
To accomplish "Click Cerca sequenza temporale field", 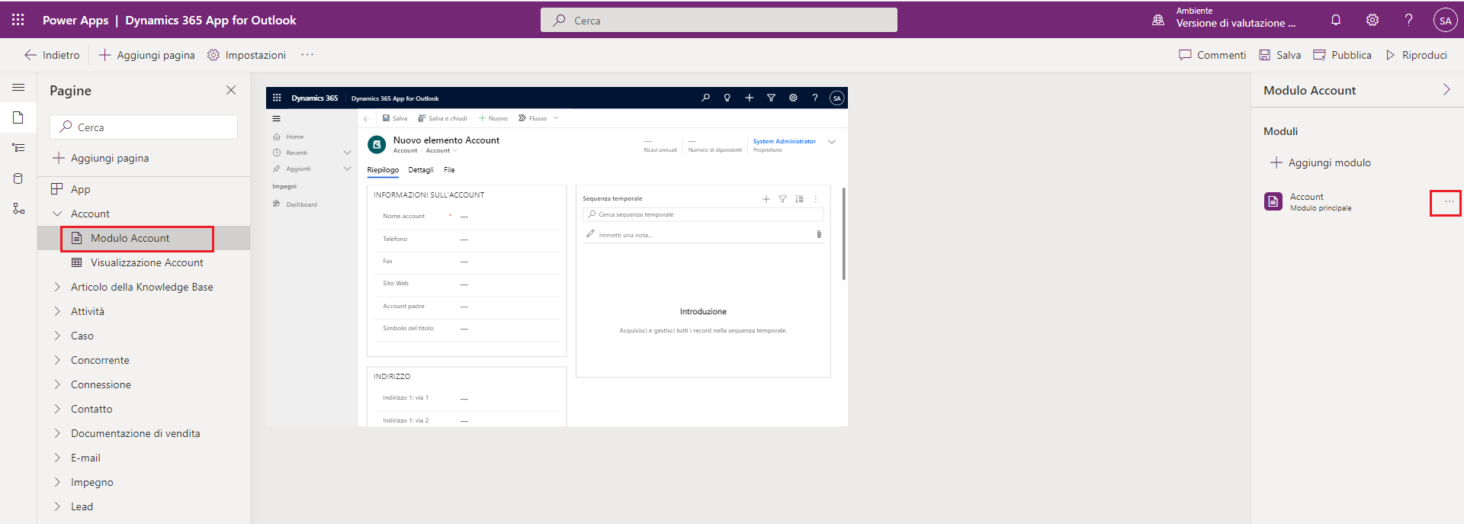I will click(x=703, y=214).
